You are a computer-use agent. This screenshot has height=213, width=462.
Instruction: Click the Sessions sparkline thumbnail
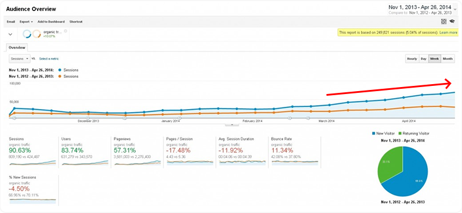pyautogui.click(x=33, y=163)
